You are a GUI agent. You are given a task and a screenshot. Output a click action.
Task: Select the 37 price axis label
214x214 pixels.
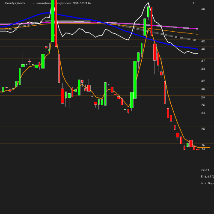click(x=203, y=61)
